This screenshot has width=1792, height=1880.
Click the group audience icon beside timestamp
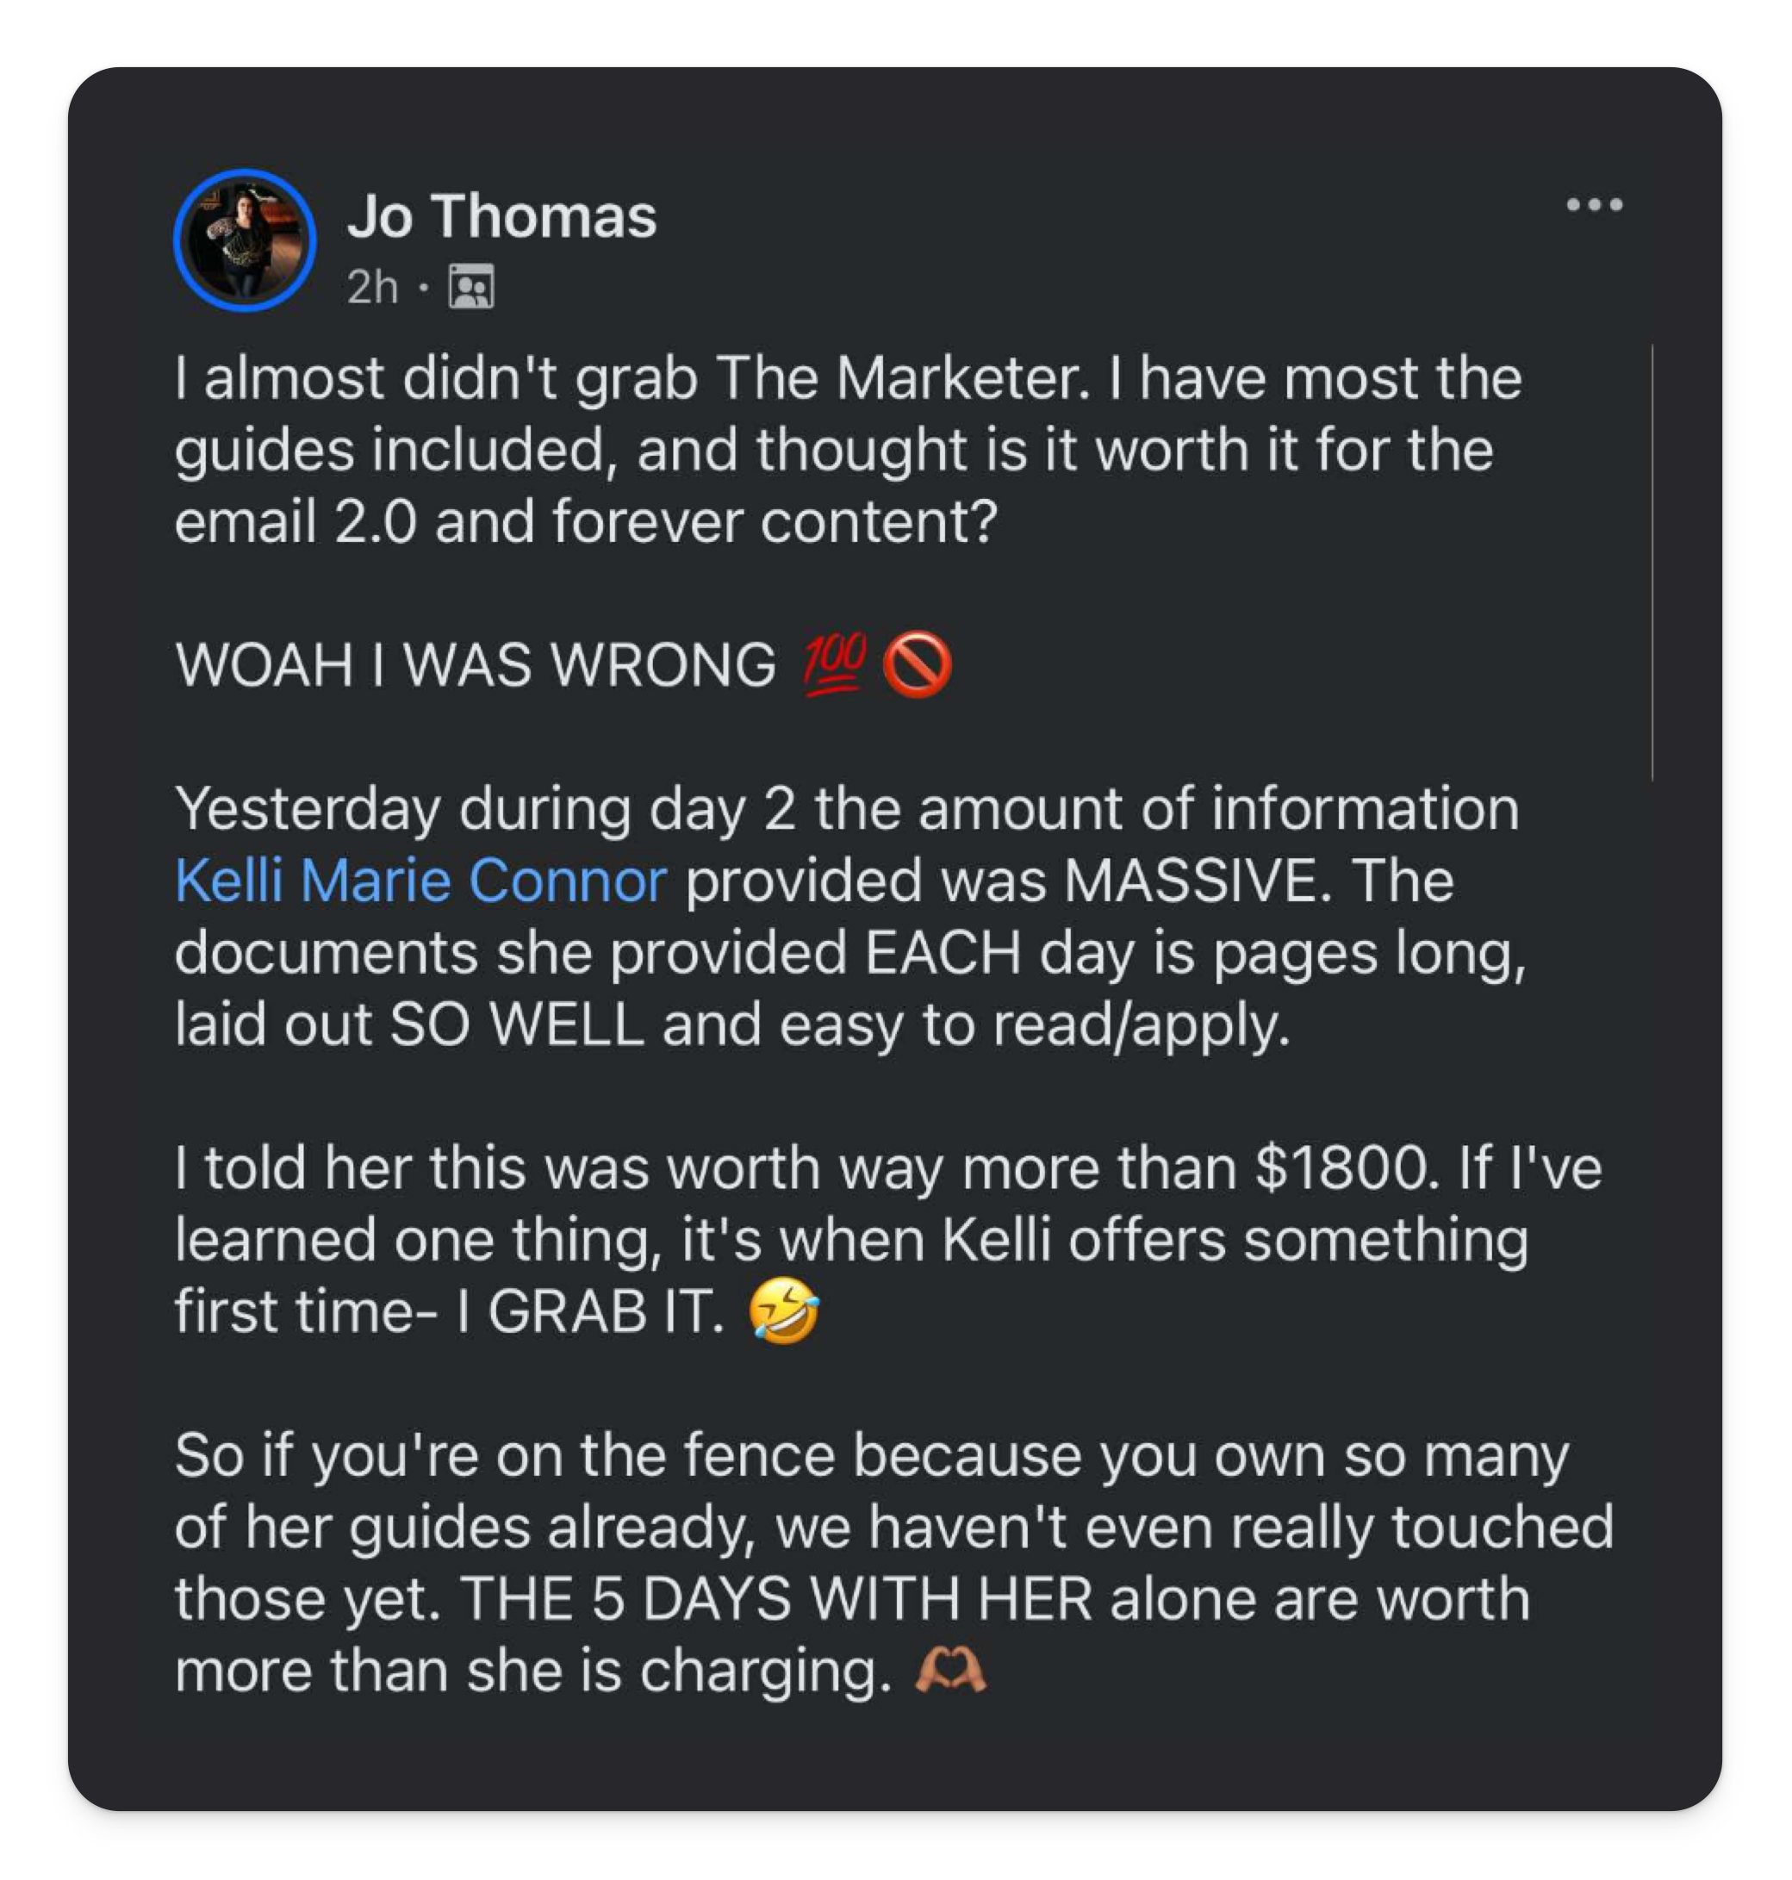pos(471,287)
